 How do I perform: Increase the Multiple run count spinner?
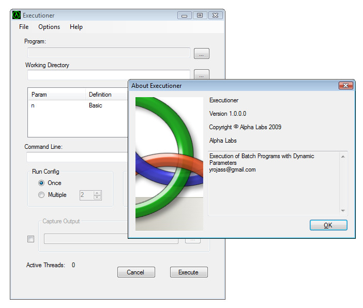97,193
